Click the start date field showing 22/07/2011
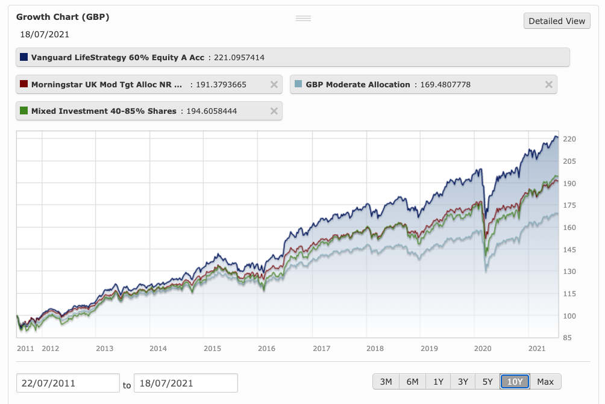This screenshot has height=404, width=605. pos(67,382)
